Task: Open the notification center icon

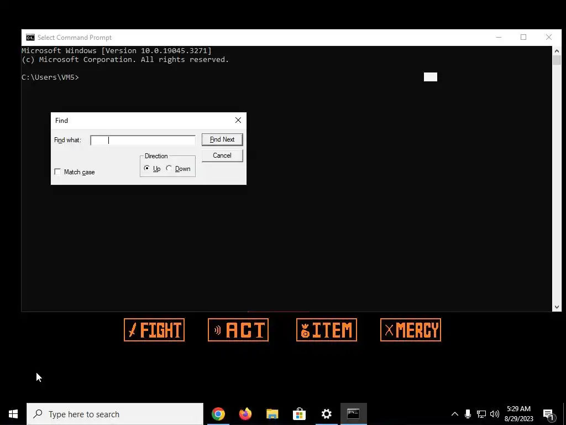Action: tap(549, 414)
